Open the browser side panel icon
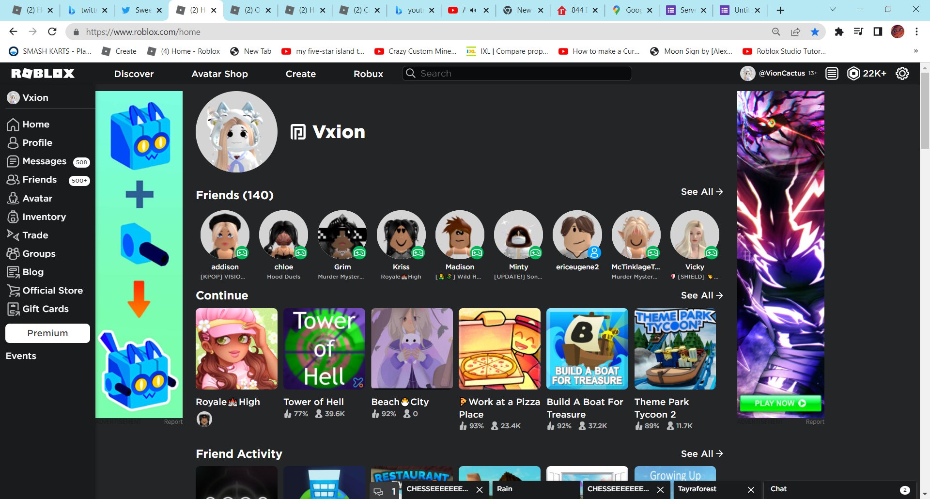Viewport: 930px width, 499px height. click(878, 31)
